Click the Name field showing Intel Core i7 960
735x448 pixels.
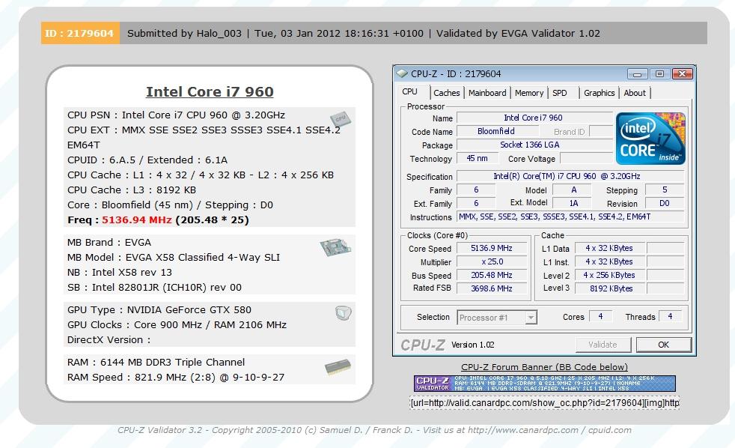pyautogui.click(x=534, y=118)
